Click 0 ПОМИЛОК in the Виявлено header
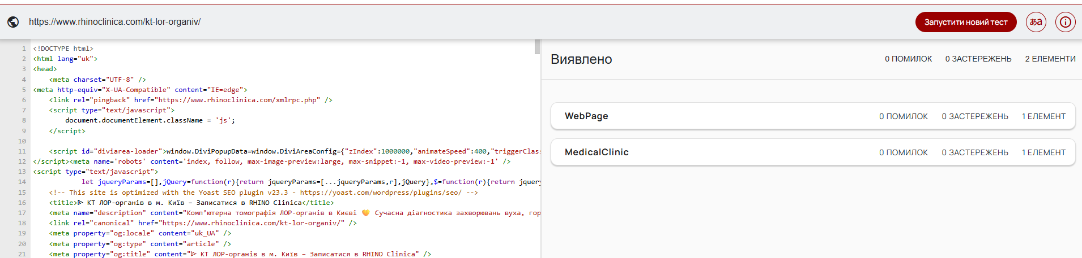The height and width of the screenshot is (258, 1082). pyautogui.click(x=908, y=59)
